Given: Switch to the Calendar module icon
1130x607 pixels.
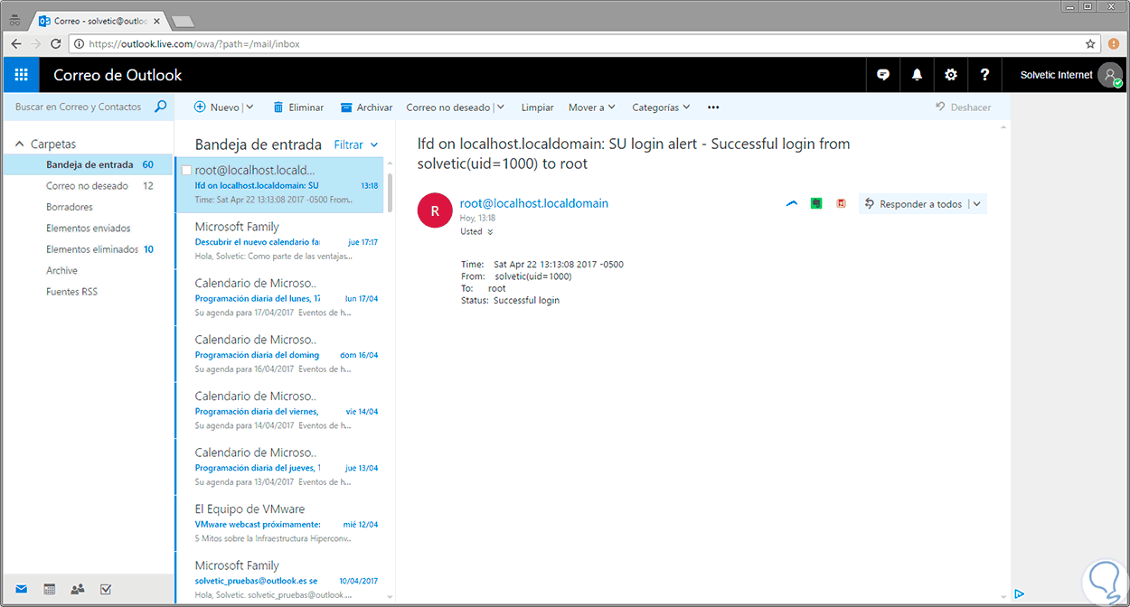Looking at the screenshot, I should (50, 589).
